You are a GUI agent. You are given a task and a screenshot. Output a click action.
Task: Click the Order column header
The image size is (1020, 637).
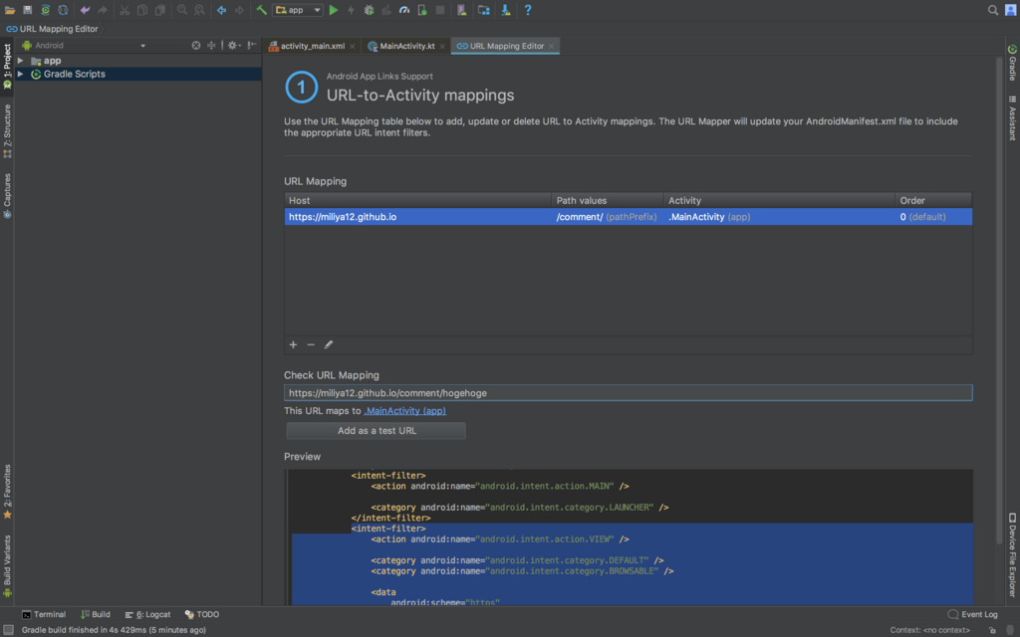coord(933,200)
